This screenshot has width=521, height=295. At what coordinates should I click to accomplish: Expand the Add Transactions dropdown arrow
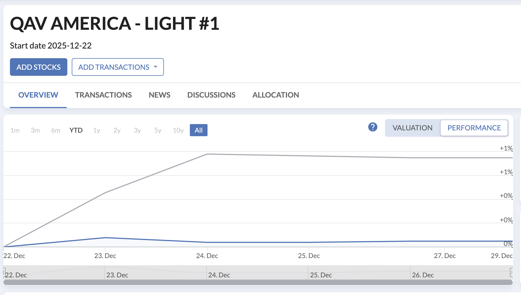point(156,67)
